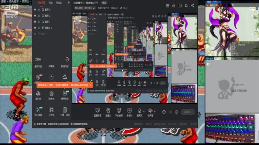Open the 主播一起玩 clipboard tool
Viewport: 259px width, 145px height.
pos(65,111)
